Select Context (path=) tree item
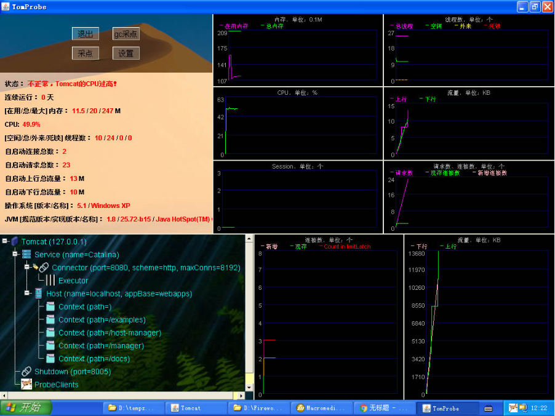The width and height of the screenshot is (555, 416). [84, 306]
